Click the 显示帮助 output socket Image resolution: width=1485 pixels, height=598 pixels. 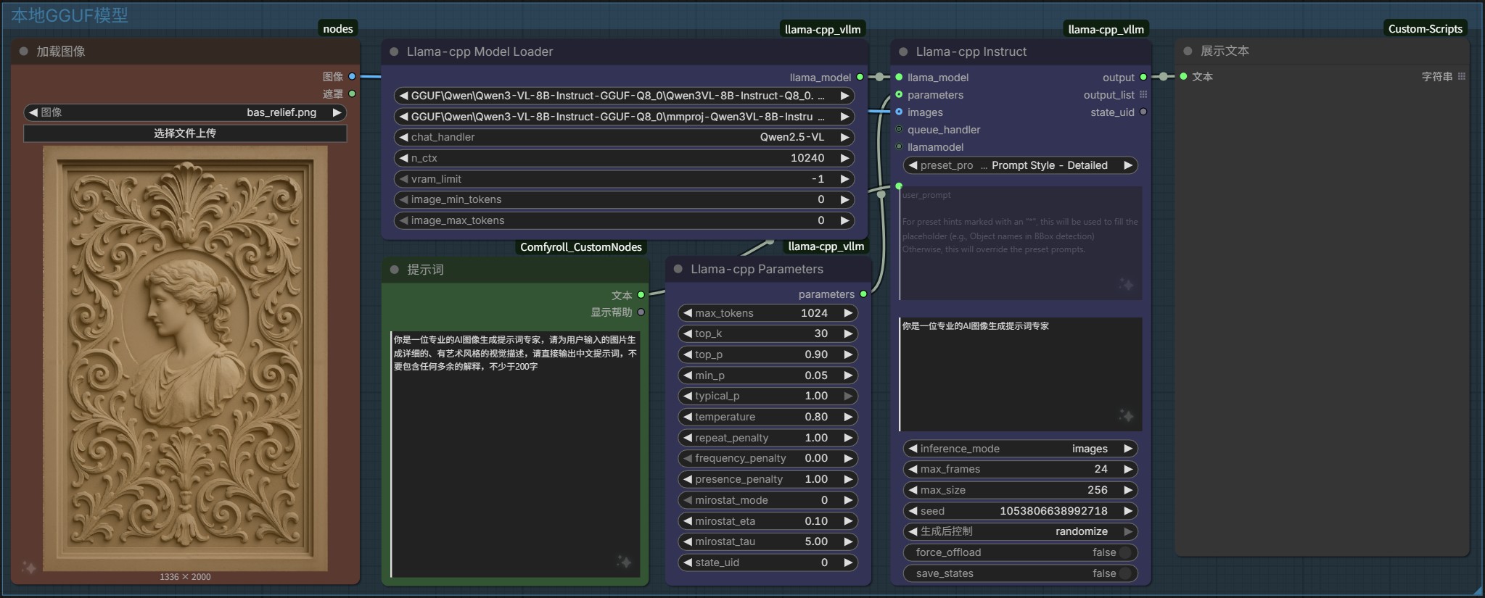[x=641, y=312]
